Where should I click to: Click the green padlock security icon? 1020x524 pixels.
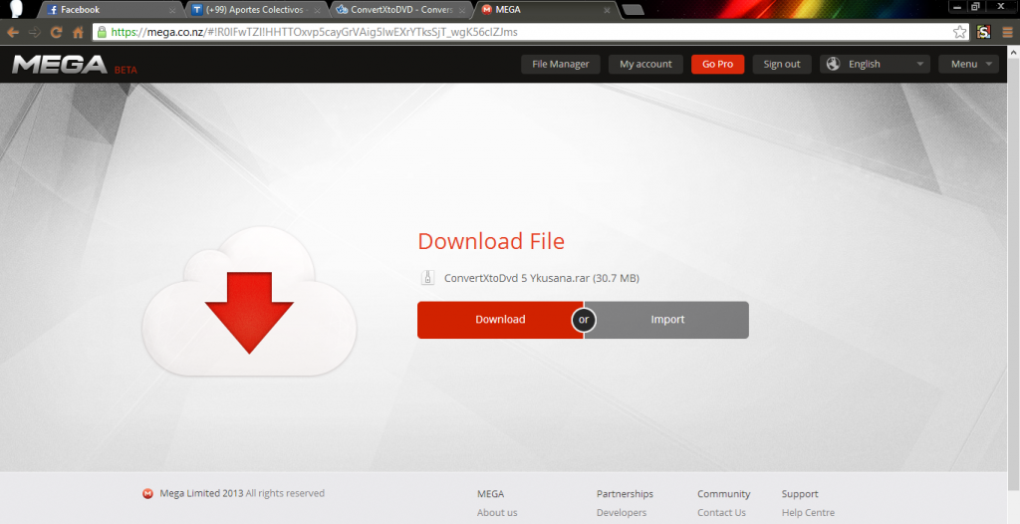102,32
